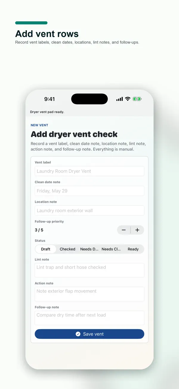This screenshot has width=179, height=389.
Task: Click the 'Dryer vent pad ready.' status text
Action: (x=47, y=112)
